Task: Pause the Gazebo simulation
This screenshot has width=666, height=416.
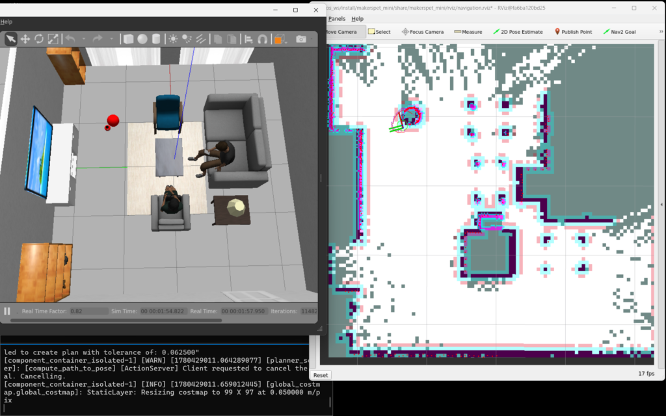Action: (7, 311)
